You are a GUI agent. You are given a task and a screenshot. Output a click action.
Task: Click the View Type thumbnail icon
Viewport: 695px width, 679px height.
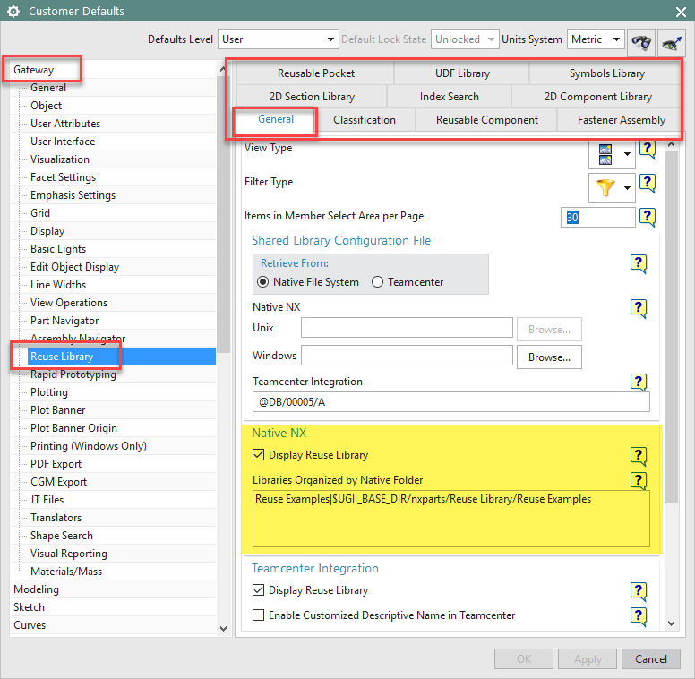pos(605,154)
